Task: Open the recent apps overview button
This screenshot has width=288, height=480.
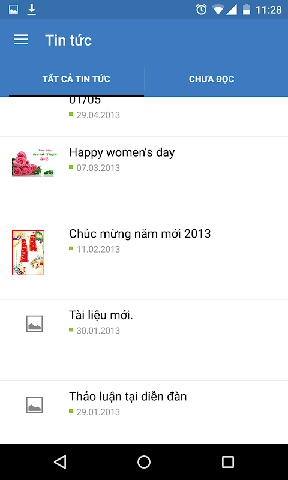Action: click(228, 461)
